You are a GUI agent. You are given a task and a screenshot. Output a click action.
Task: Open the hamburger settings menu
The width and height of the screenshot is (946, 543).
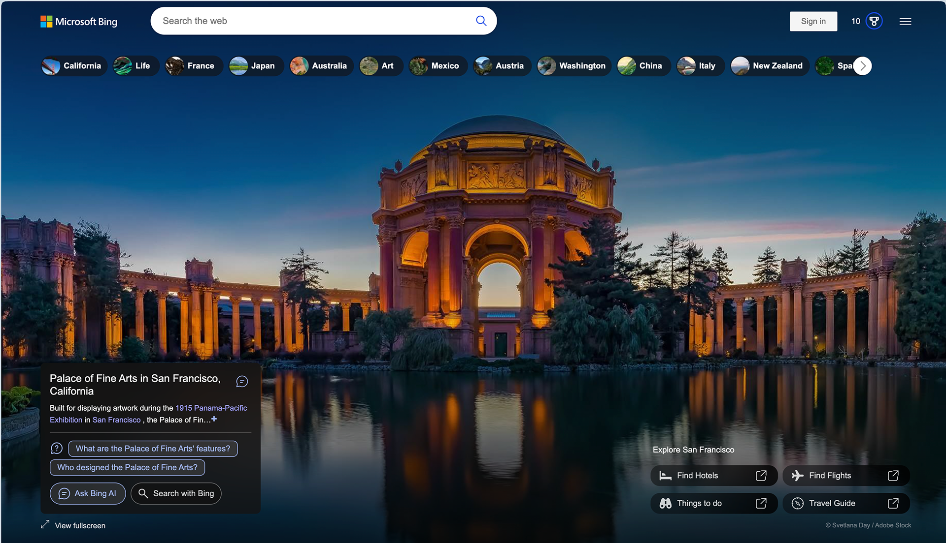pyautogui.click(x=905, y=21)
